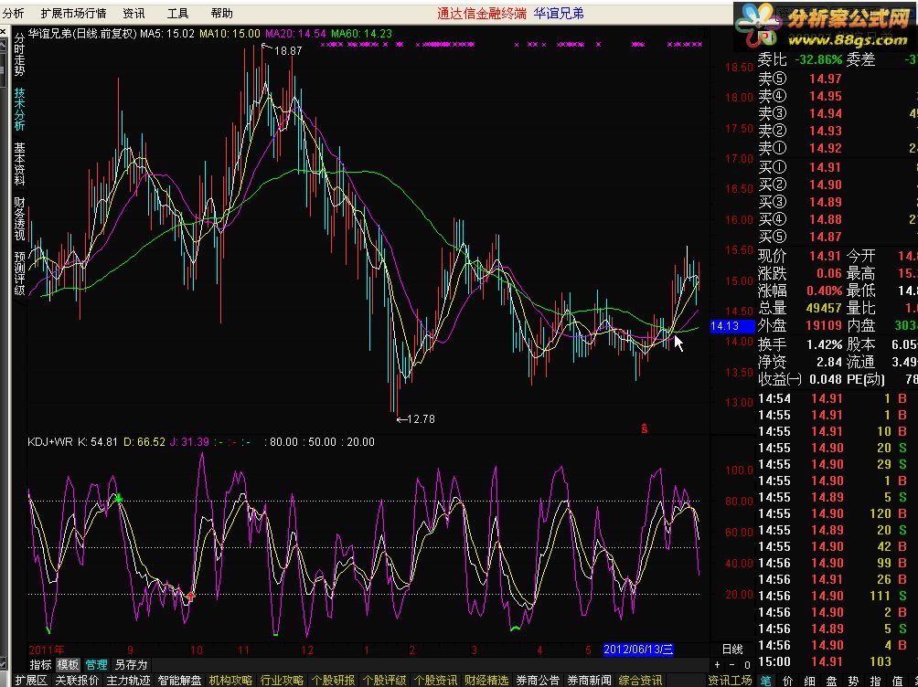Click the 模板 button
Screen dimensions: 918x687
coord(68,665)
